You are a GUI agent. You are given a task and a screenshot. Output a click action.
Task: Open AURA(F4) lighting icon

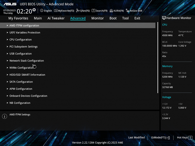pos(111,11)
